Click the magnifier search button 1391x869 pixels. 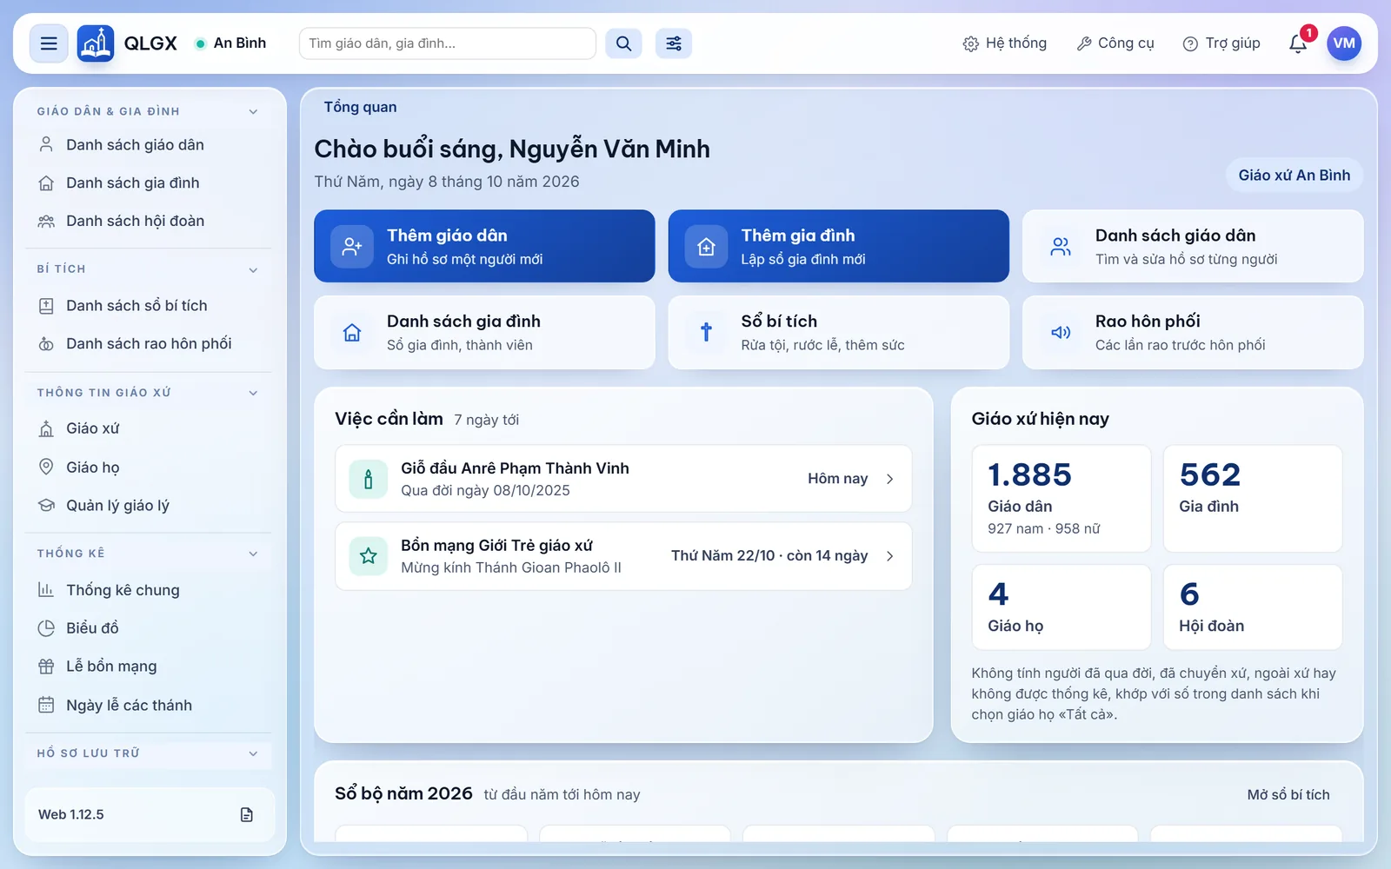pos(623,43)
